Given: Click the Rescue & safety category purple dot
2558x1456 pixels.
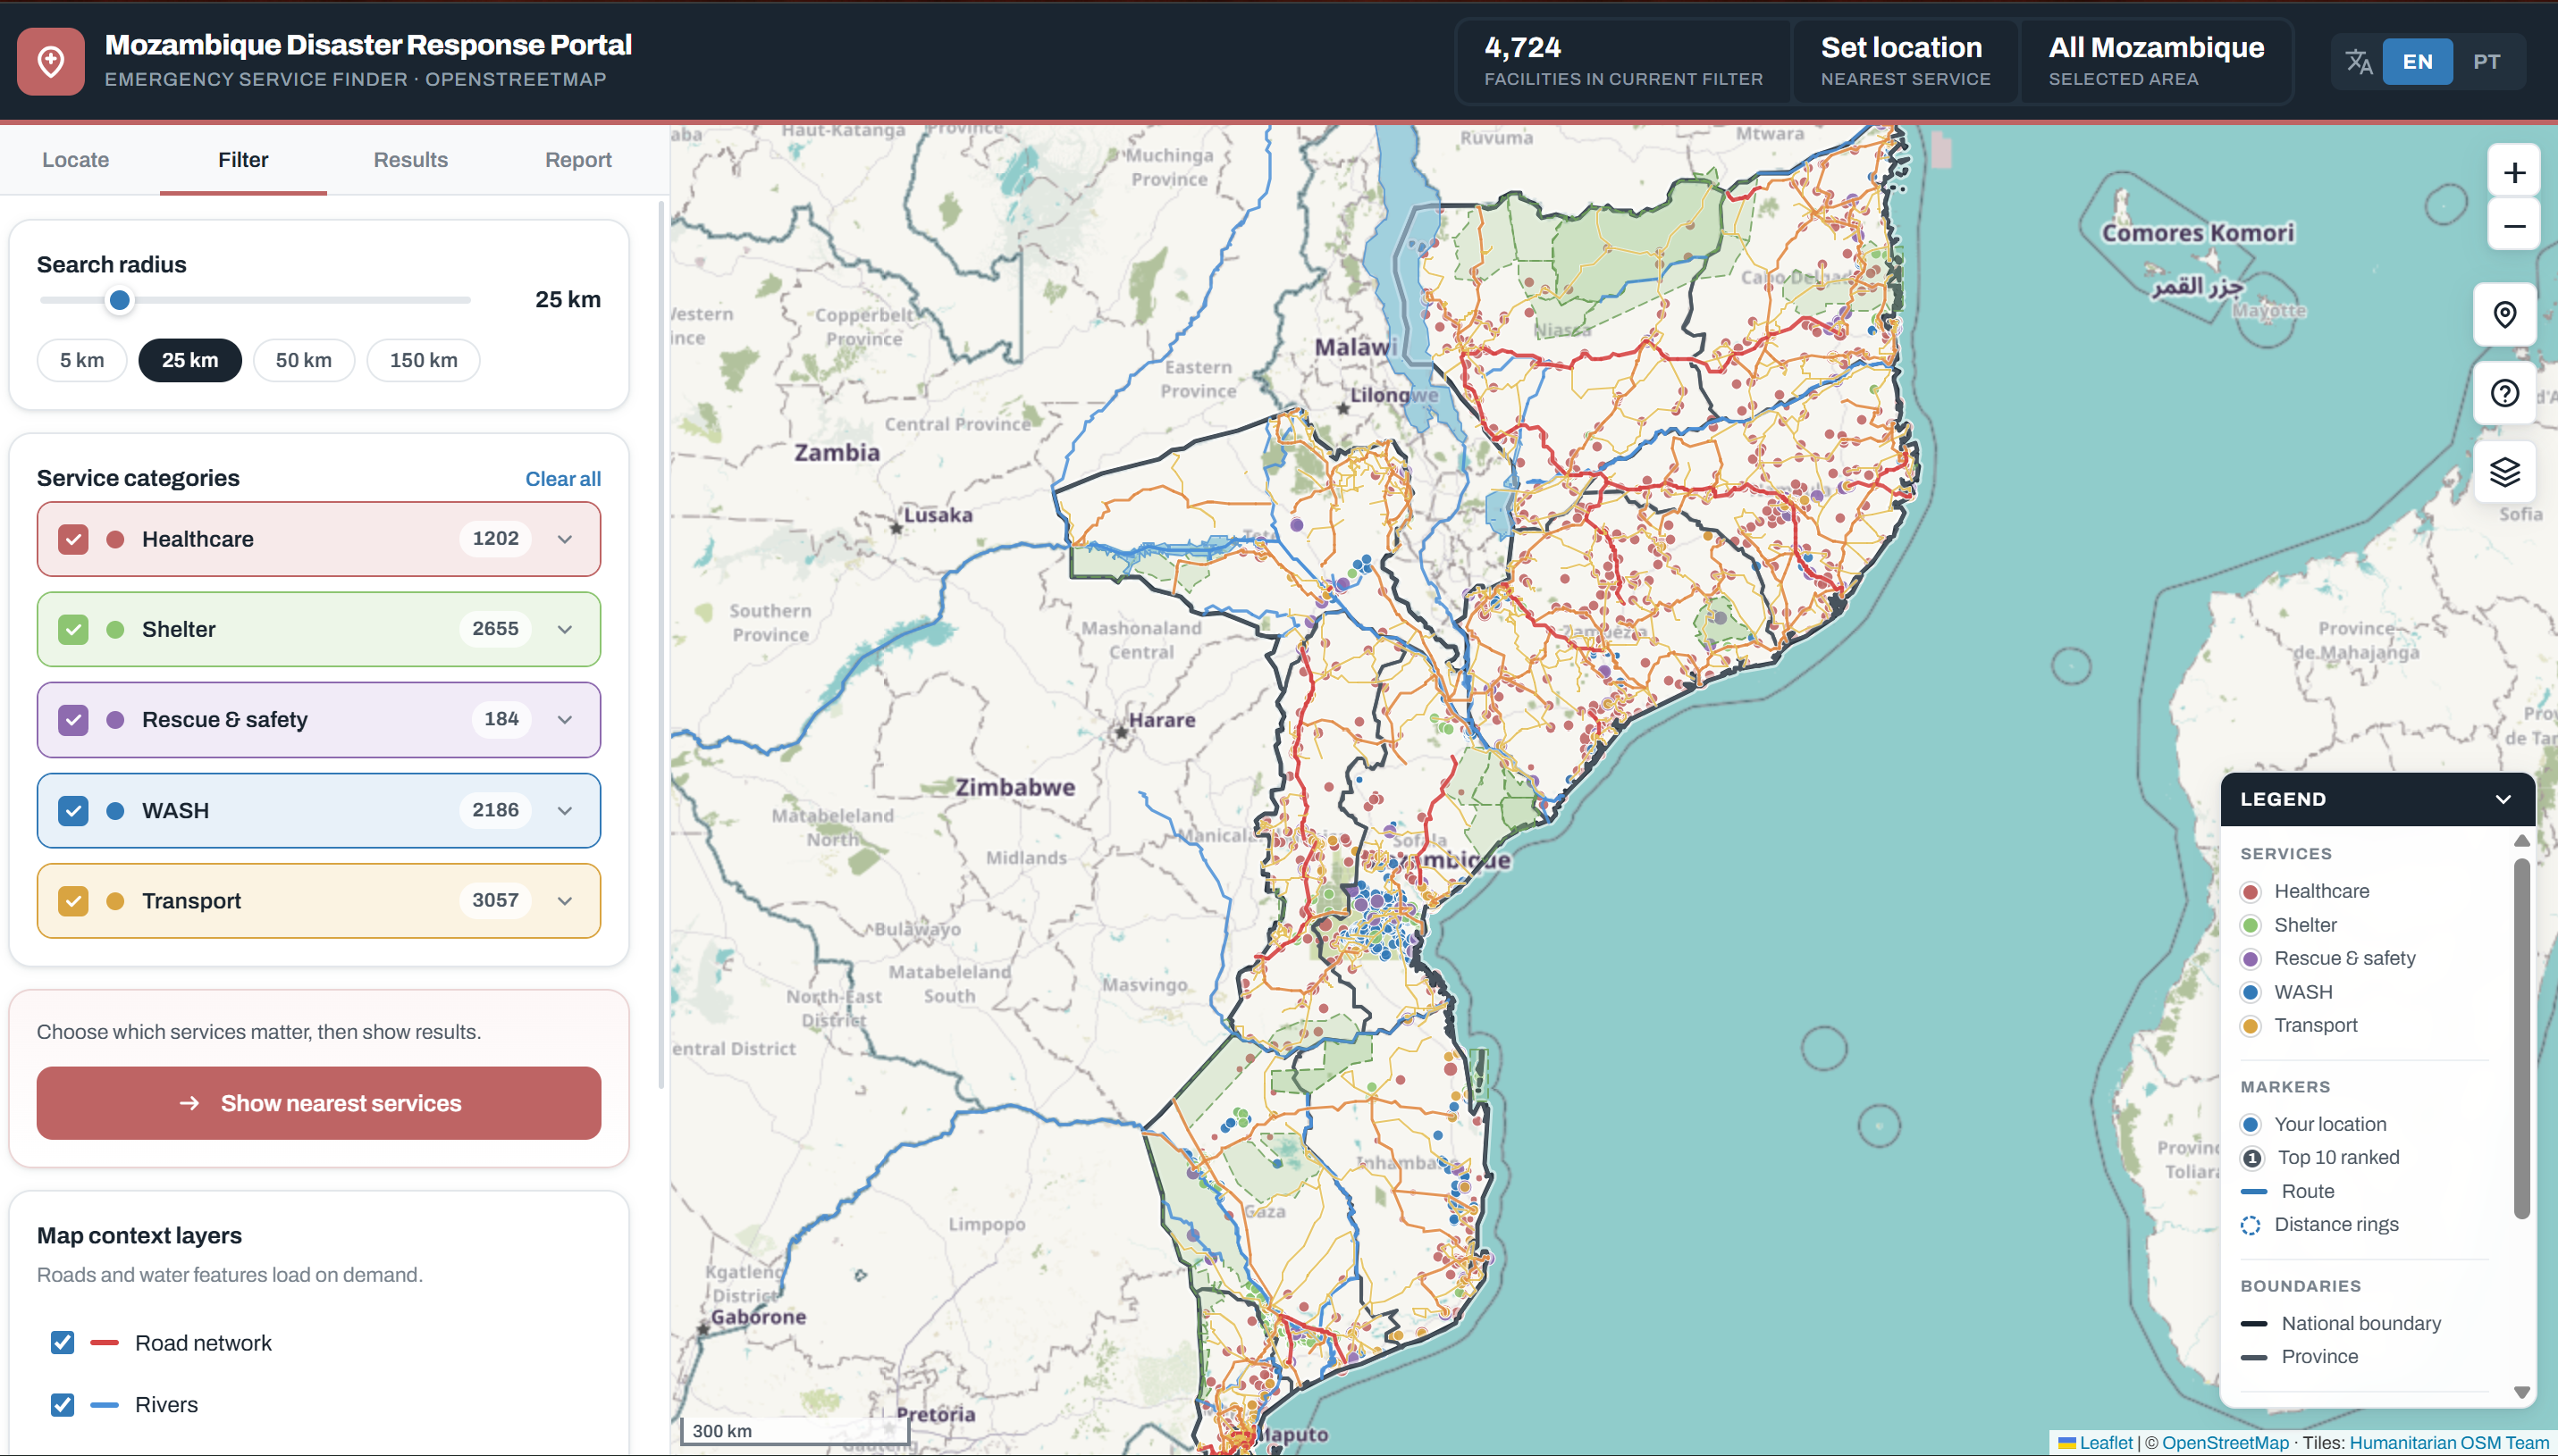Looking at the screenshot, I should point(115,720).
